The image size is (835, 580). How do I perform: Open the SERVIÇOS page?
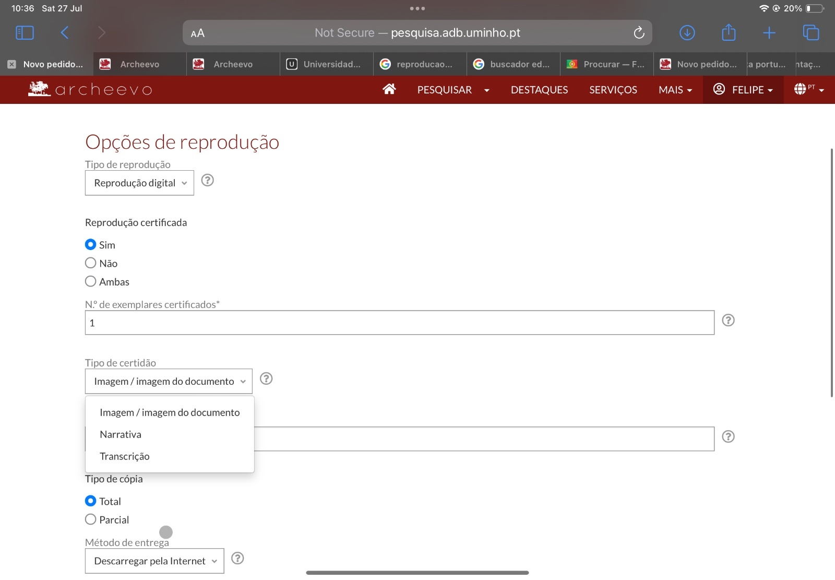click(x=613, y=89)
